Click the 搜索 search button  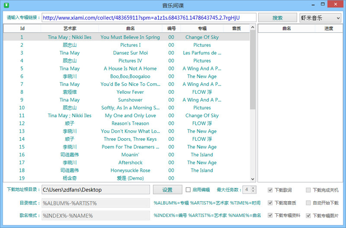point(277,18)
